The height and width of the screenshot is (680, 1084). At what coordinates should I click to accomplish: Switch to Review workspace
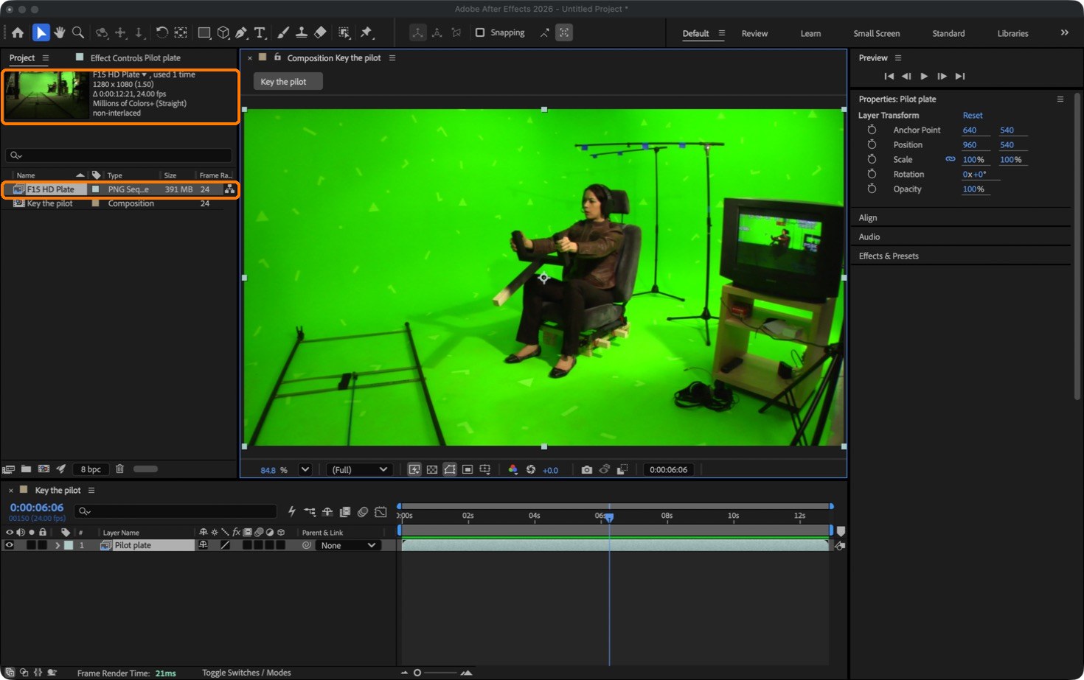tap(754, 33)
